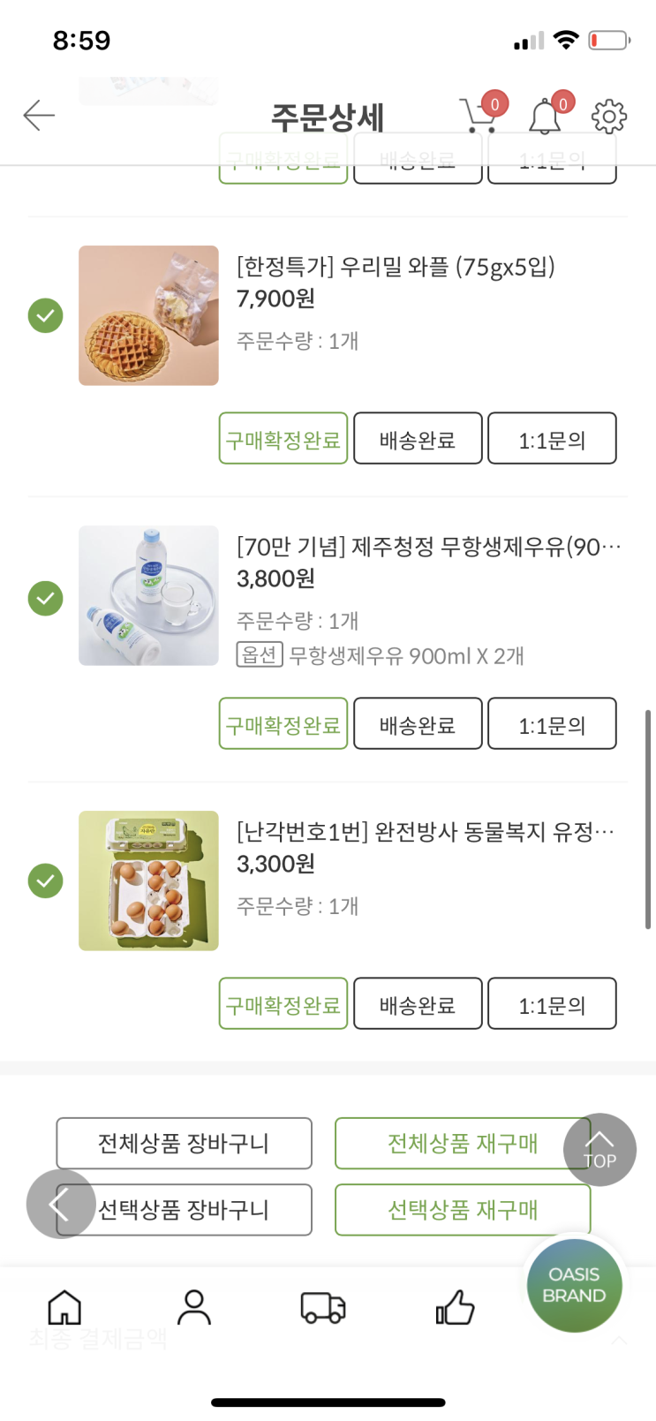The height and width of the screenshot is (1421, 656).
Task: Open notifications bell icon
Action: (x=545, y=117)
